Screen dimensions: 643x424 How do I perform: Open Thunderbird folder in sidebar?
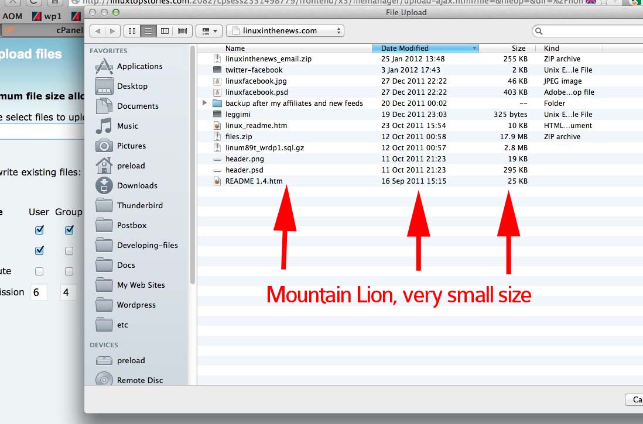pyautogui.click(x=129, y=205)
